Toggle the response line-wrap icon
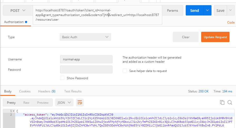This screenshot has height=128, width=236. (x=80, y=102)
